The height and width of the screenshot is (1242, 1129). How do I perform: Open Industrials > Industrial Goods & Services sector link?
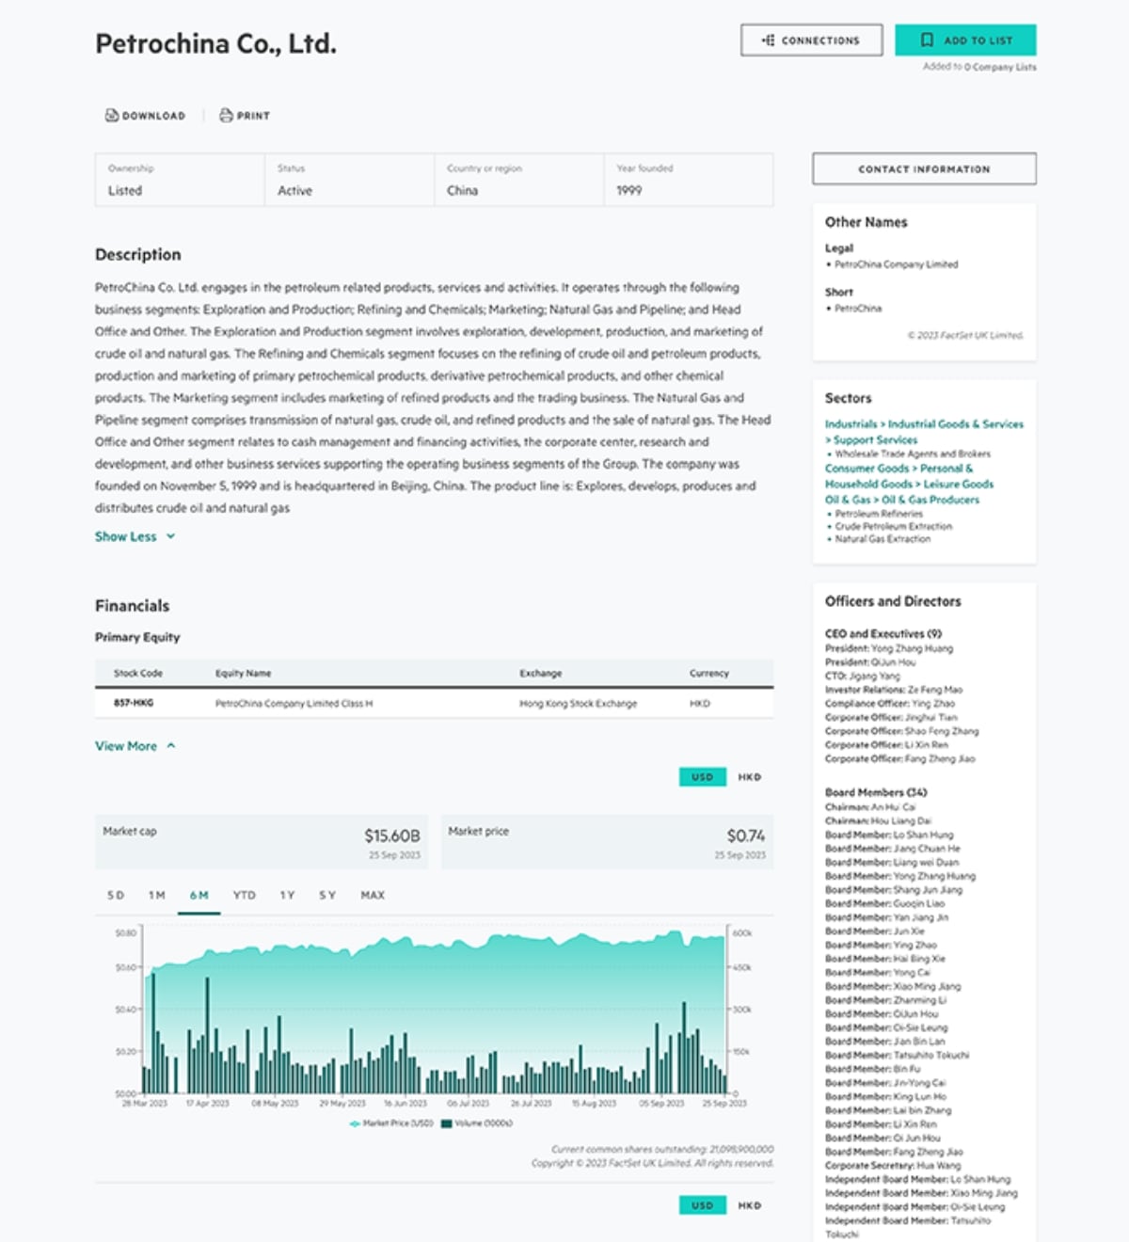(x=924, y=432)
